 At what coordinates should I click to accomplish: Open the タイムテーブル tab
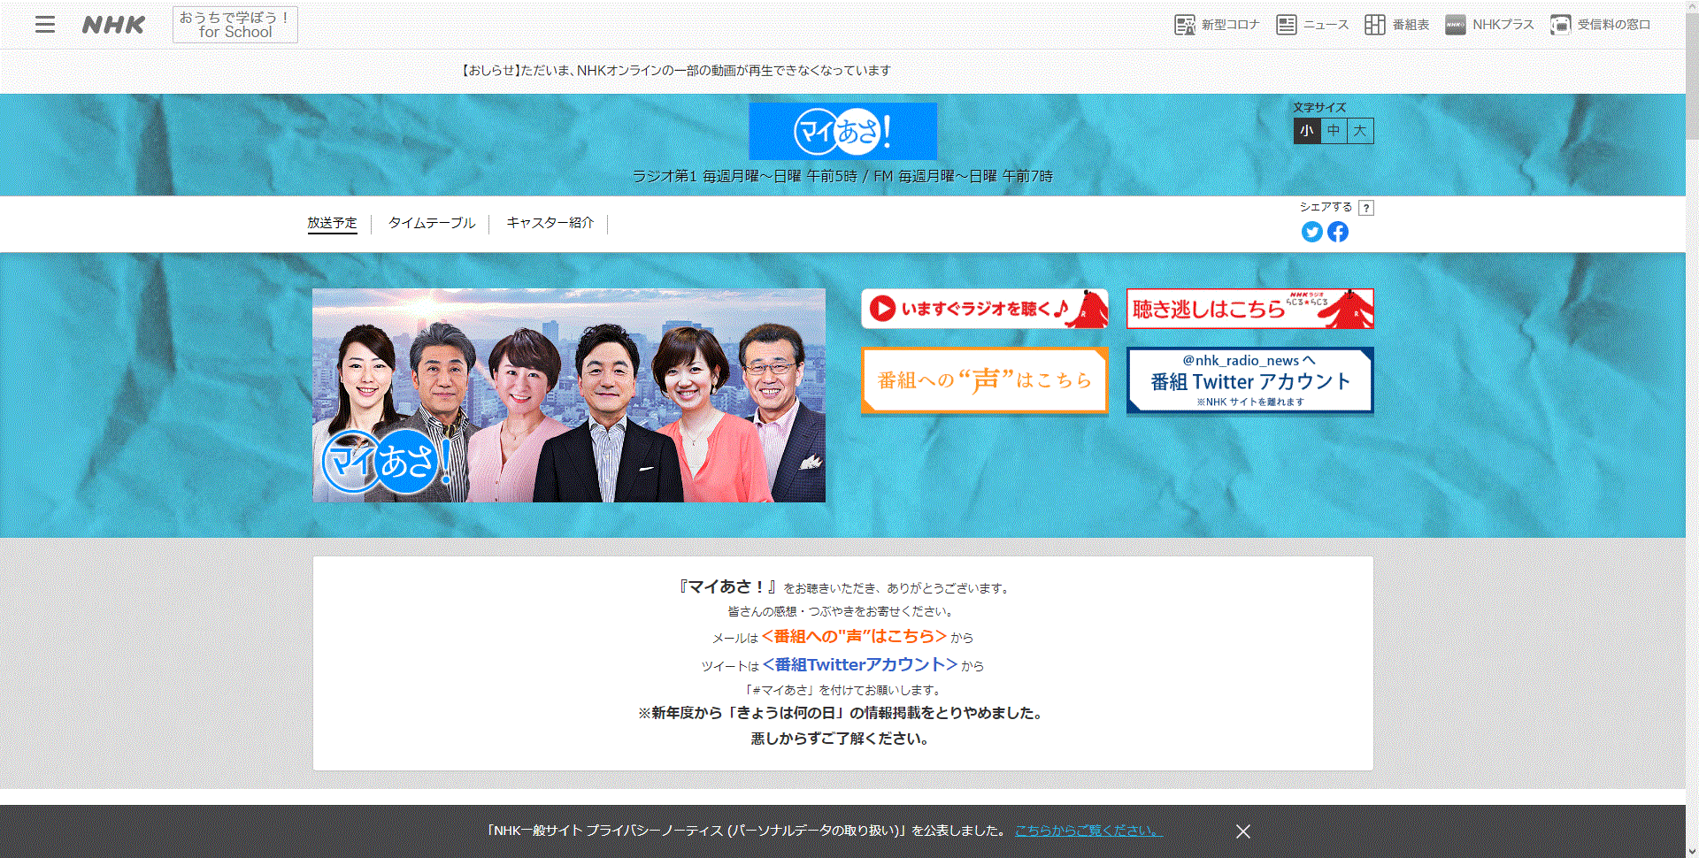(432, 223)
